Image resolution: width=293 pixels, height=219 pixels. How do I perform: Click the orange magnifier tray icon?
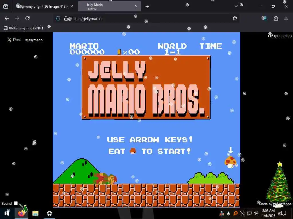235,213
